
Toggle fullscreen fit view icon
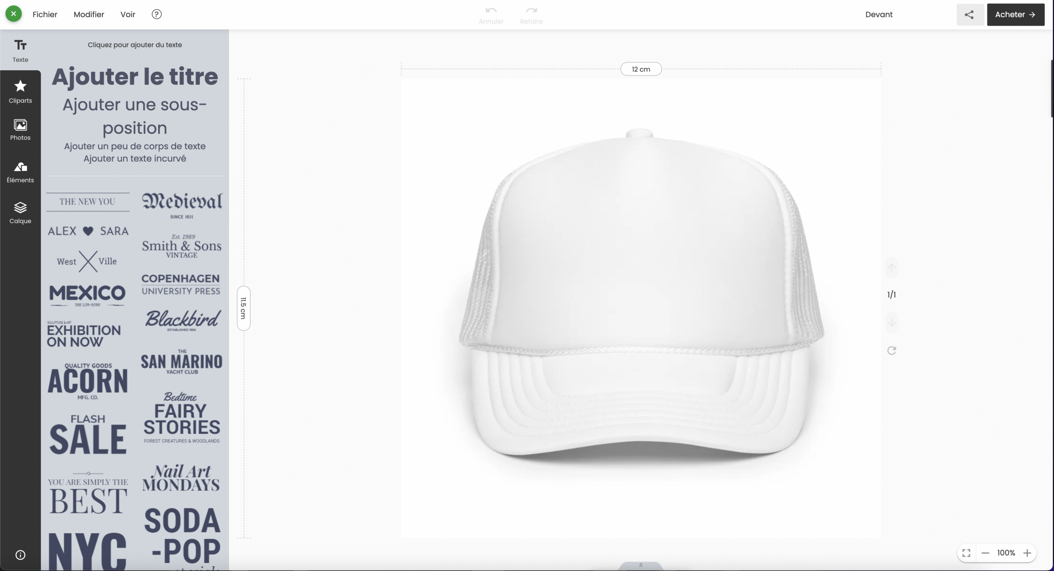[x=966, y=553]
